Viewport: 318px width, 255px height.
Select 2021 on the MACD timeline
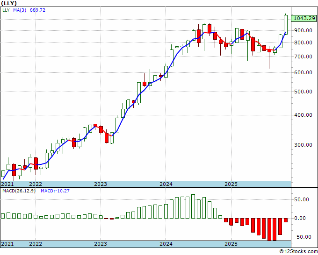pyautogui.click(x=7, y=244)
